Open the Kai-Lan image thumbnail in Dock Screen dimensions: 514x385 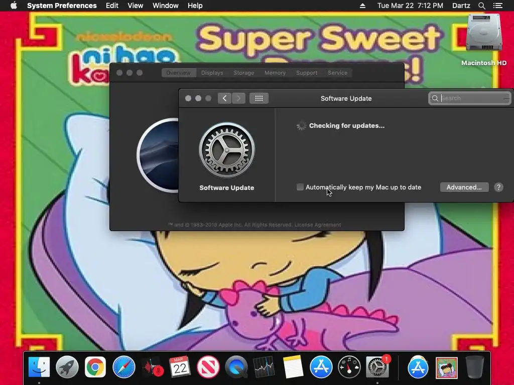click(446, 367)
